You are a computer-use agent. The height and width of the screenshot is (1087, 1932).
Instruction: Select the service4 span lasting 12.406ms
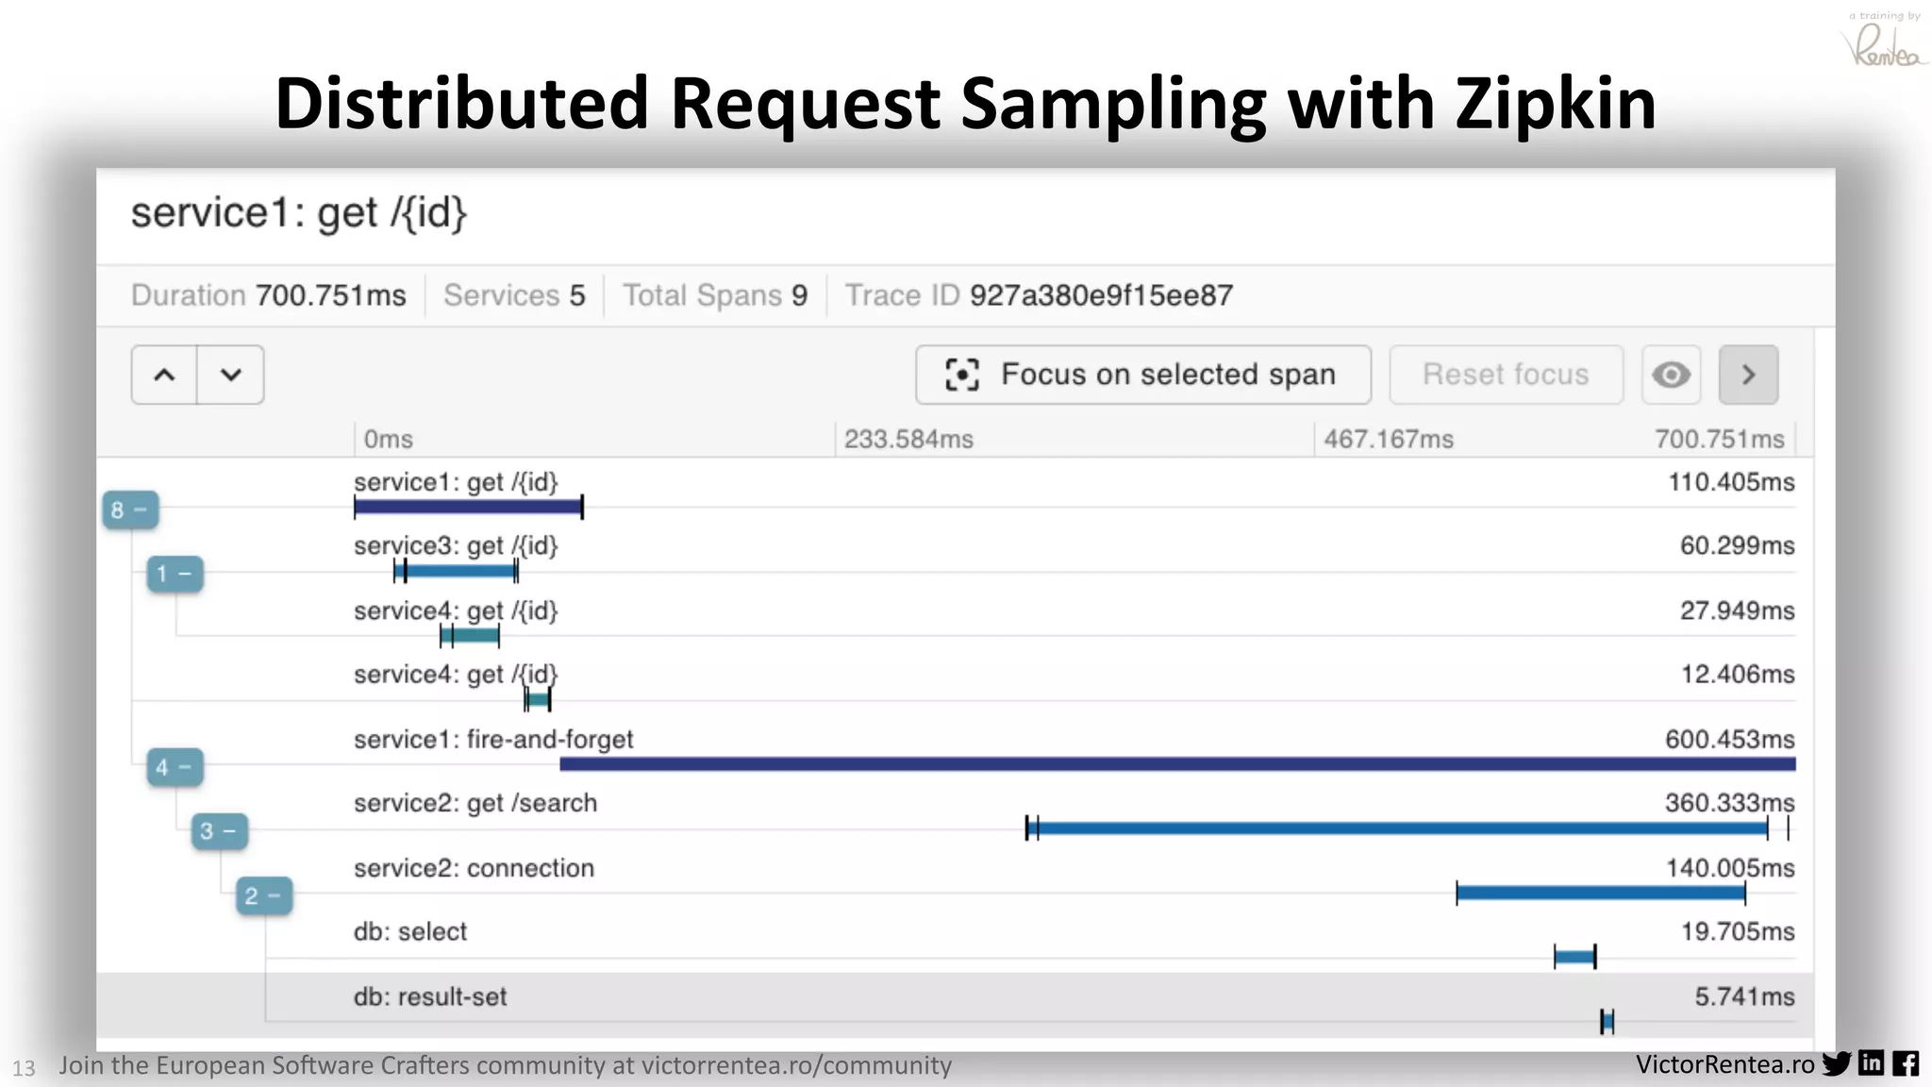(538, 699)
